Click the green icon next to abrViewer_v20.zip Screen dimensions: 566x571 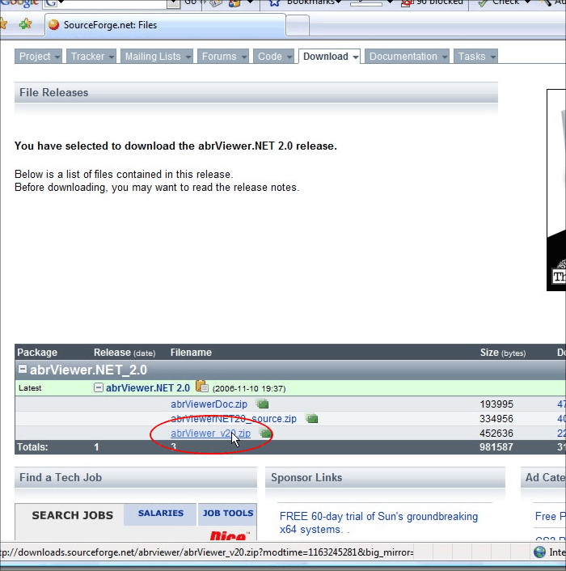point(264,433)
